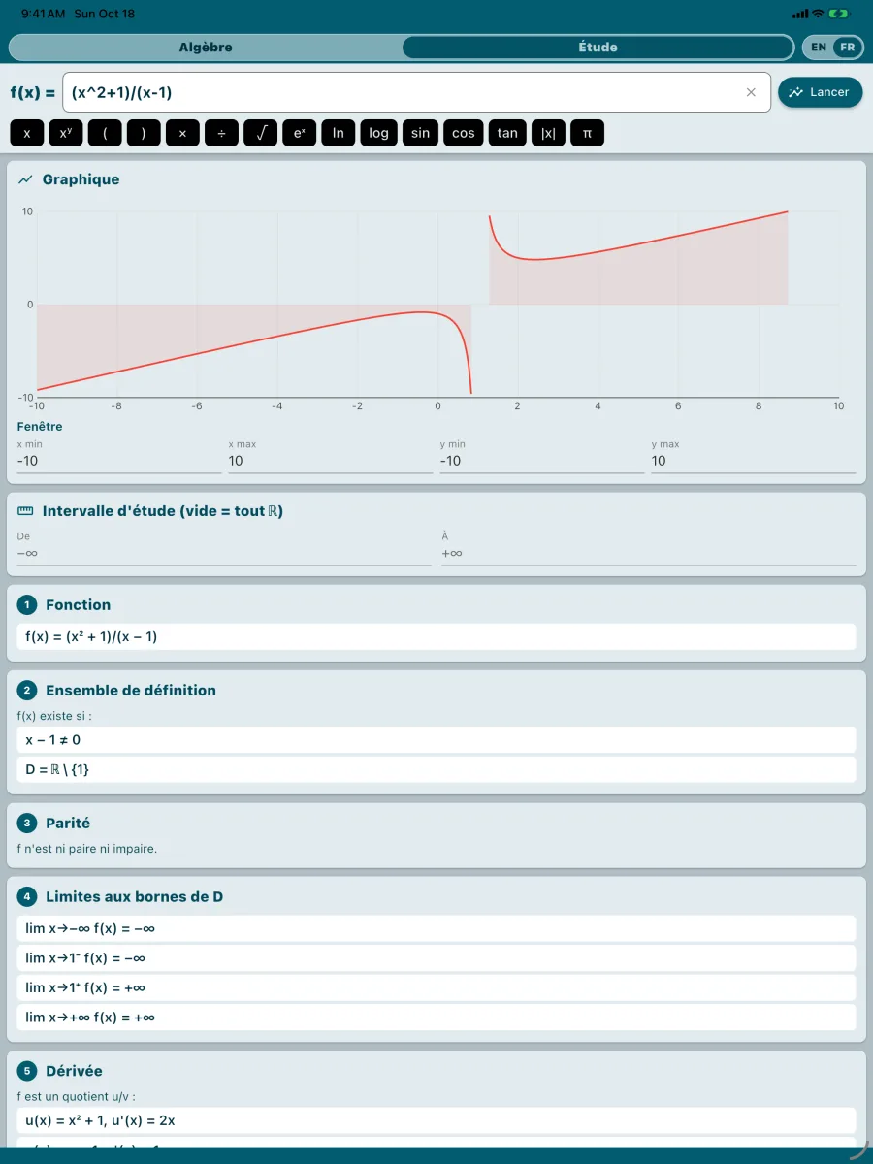This screenshot has width=873, height=1164.
Task: Insert the square root key
Action: pyautogui.click(x=260, y=133)
